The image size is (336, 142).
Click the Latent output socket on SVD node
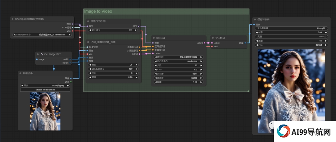pos(140,54)
